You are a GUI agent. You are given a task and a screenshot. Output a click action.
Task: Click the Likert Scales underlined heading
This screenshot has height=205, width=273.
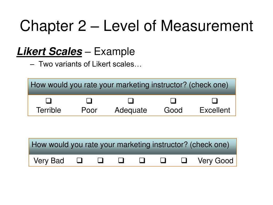point(49,52)
